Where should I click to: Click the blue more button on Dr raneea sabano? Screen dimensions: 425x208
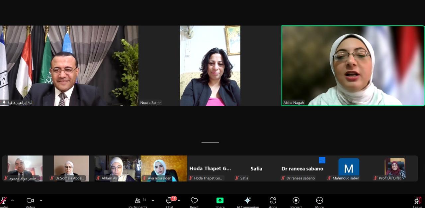click(322, 160)
